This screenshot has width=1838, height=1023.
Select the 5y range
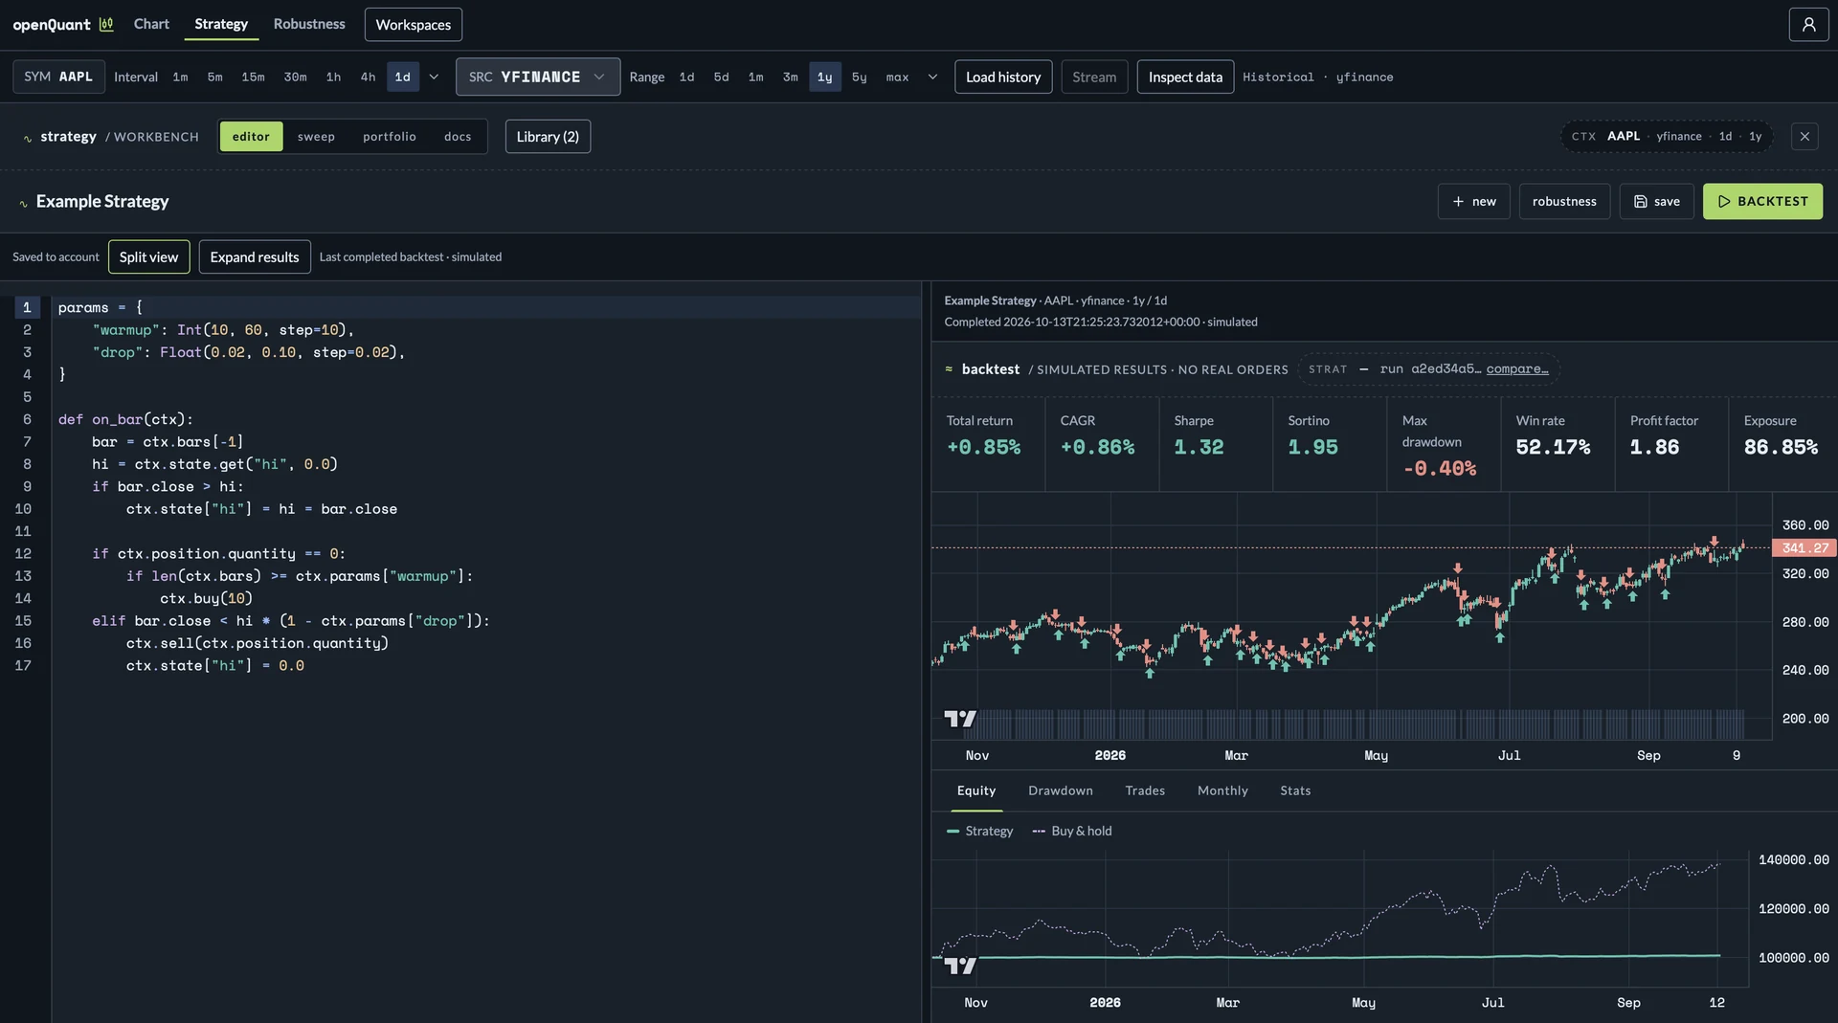(859, 77)
